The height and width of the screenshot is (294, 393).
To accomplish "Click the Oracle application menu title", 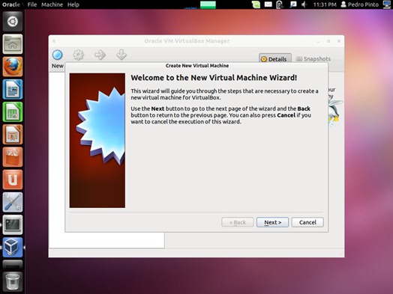I will coord(11,4).
